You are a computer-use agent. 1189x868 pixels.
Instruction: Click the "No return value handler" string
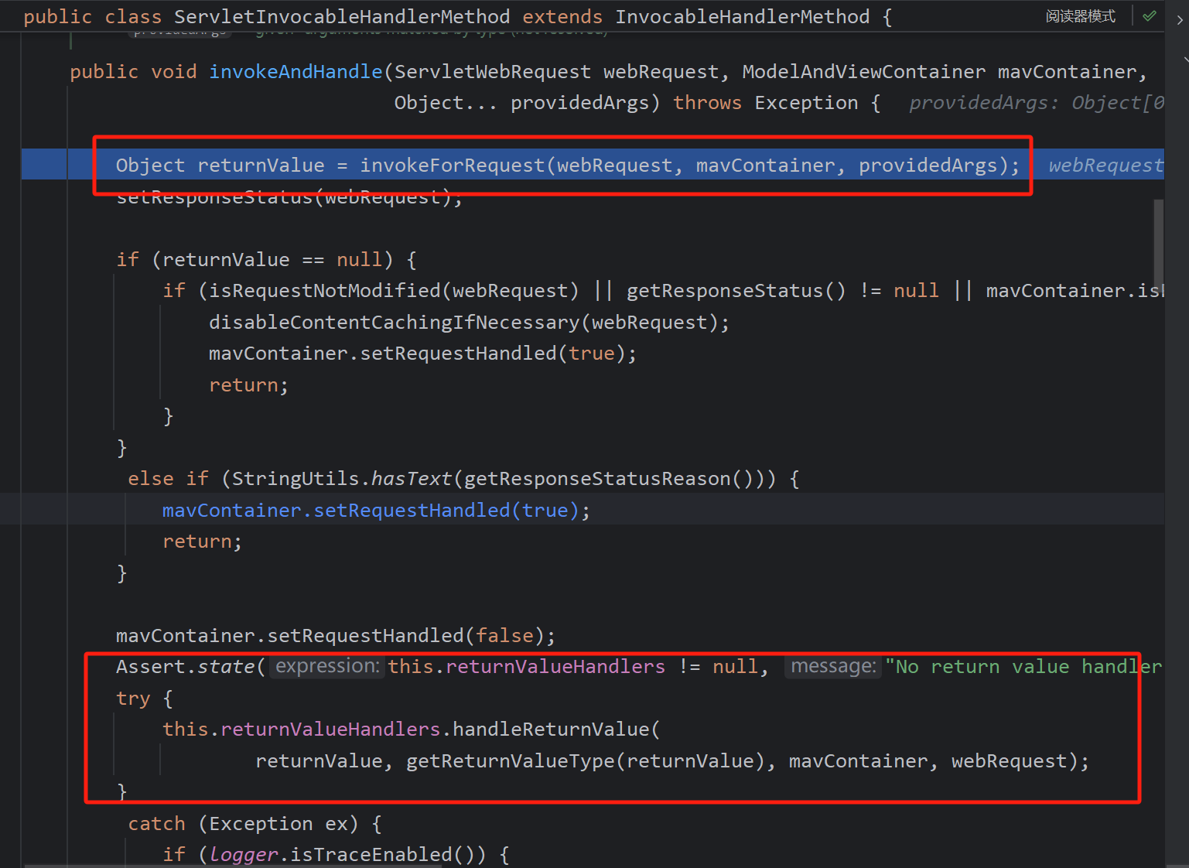coord(1024,667)
